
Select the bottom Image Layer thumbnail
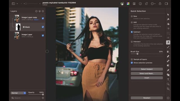(17, 36)
